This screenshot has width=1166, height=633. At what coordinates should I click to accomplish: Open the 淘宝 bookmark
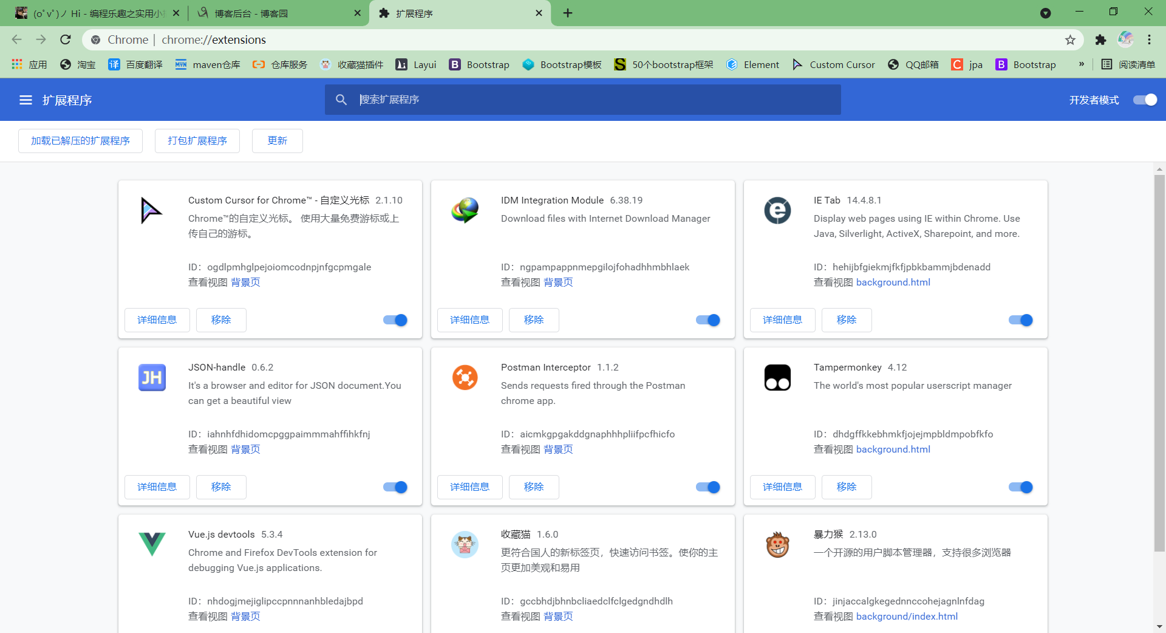click(x=78, y=64)
